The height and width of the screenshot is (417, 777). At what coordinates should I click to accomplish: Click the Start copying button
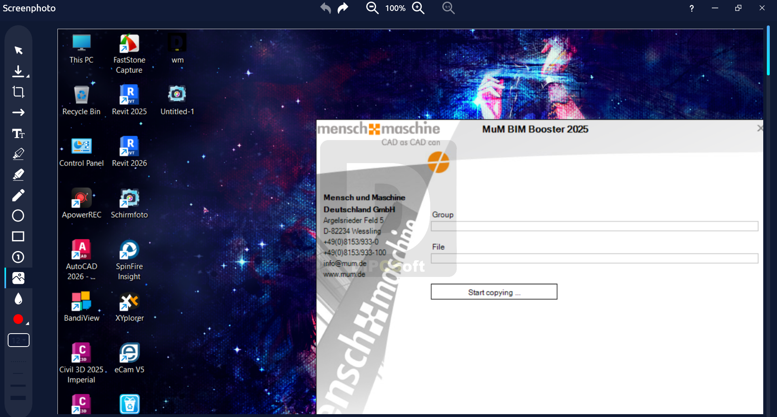click(494, 291)
